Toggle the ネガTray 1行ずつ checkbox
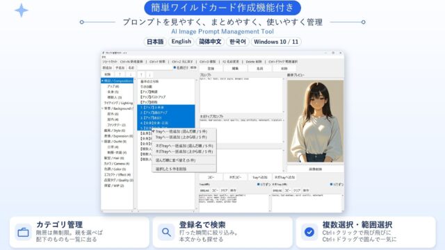 tap(331, 185)
